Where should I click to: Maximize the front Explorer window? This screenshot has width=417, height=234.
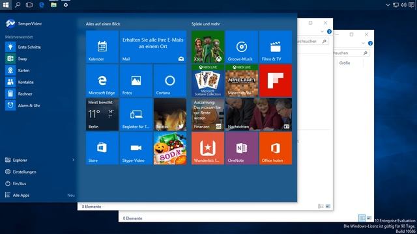[x=310, y=23]
